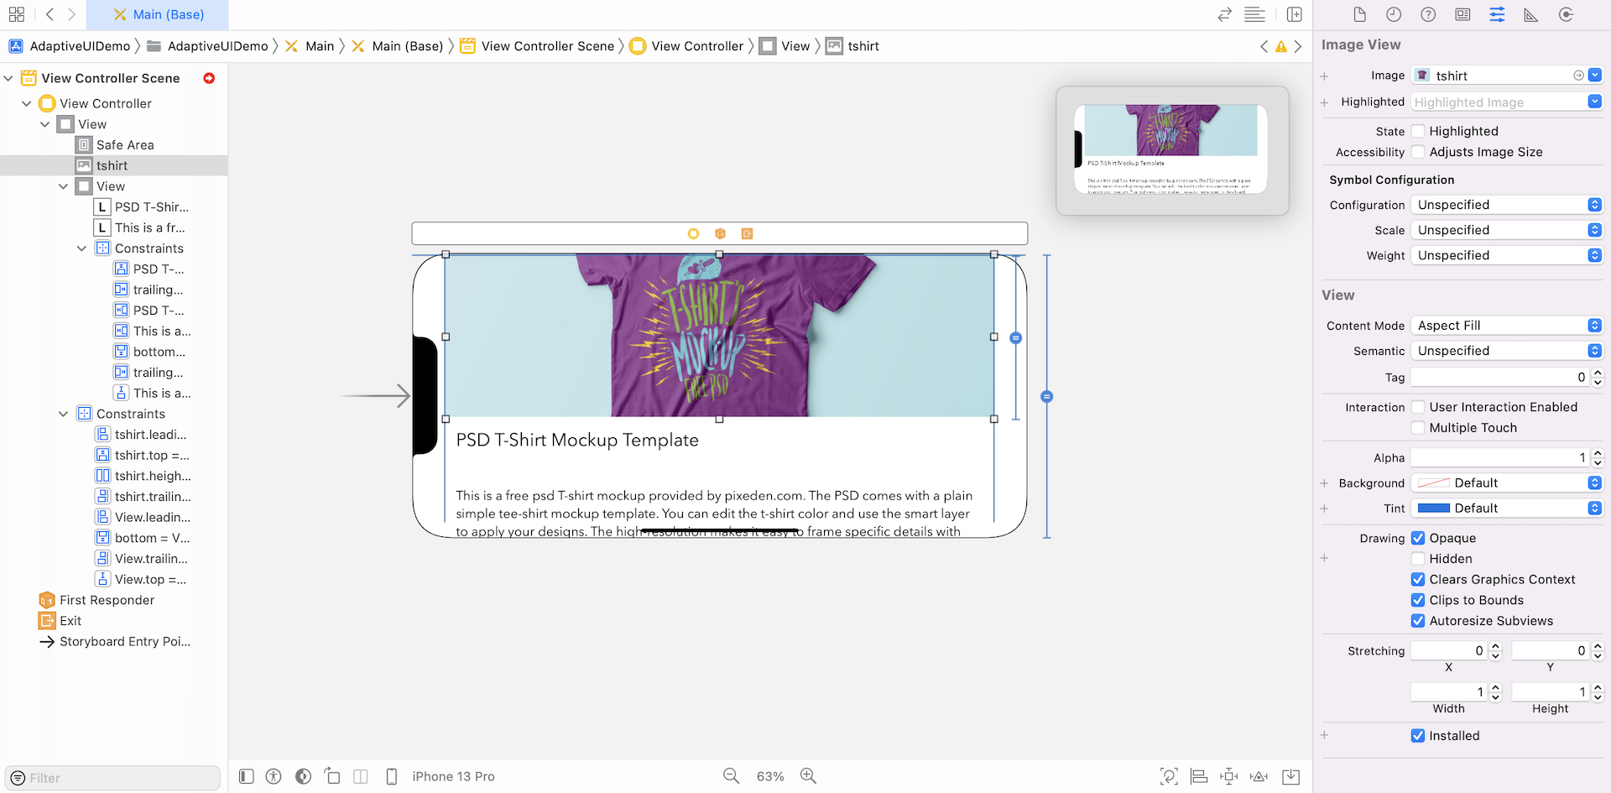Screen dimensions: 1611x793
Task: Check the Hidden checkbox
Action: (1418, 559)
